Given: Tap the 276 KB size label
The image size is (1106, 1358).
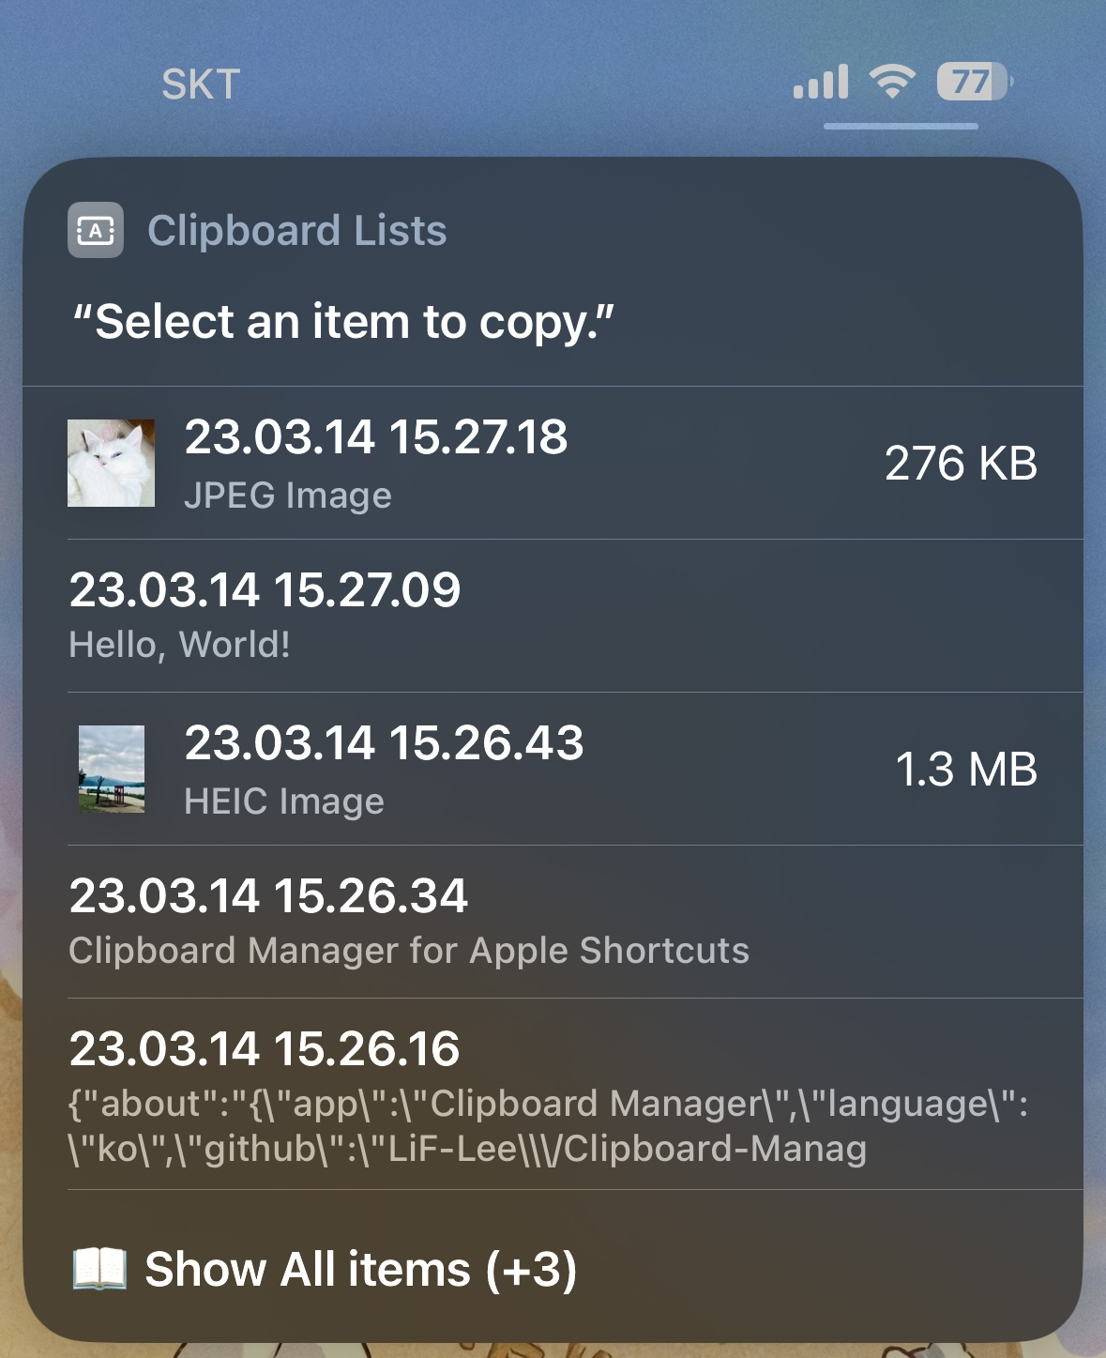Looking at the screenshot, I should coord(962,465).
